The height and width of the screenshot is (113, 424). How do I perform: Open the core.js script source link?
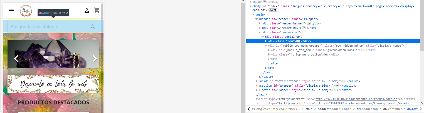click(x=356, y=99)
